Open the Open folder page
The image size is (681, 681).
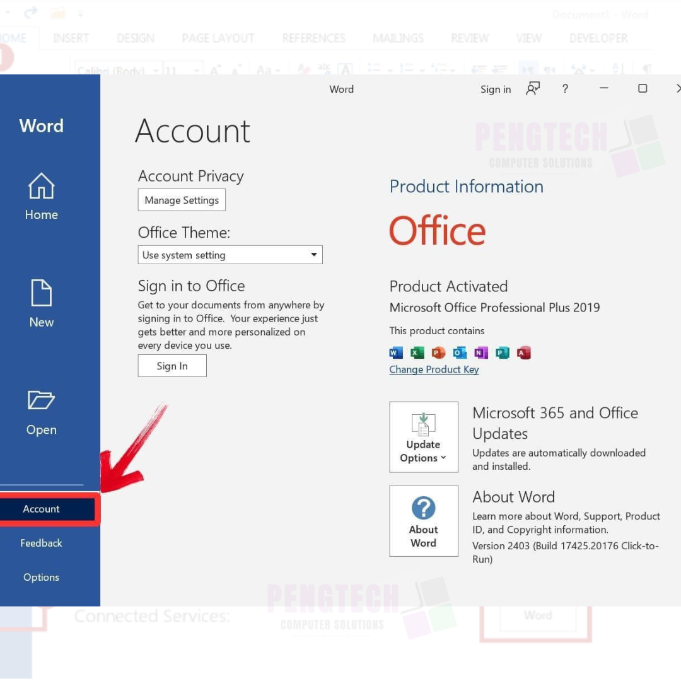pos(41,412)
